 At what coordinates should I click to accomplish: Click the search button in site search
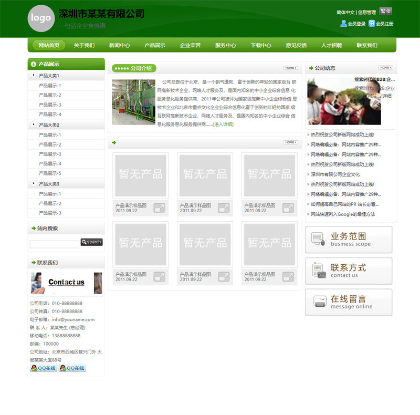point(91,242)
